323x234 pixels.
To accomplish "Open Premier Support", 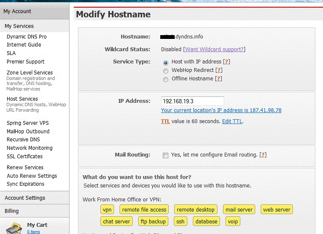I will [x=25, y=61].
